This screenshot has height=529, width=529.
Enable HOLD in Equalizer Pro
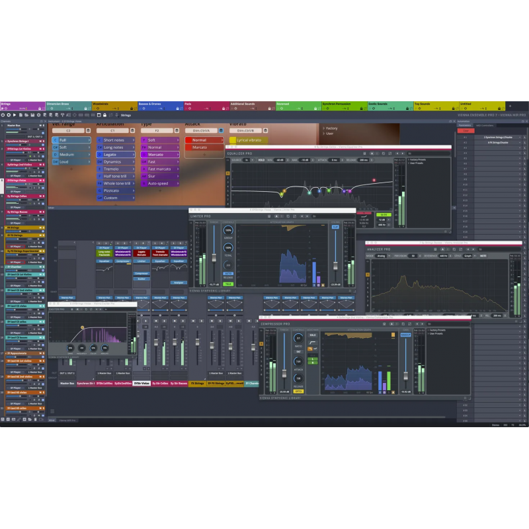(261, 159)
